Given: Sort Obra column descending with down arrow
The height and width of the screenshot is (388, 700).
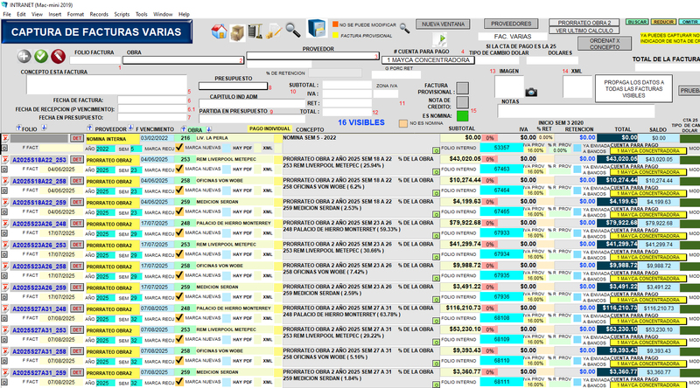Looking at the screenshot, I should [208, 128].
